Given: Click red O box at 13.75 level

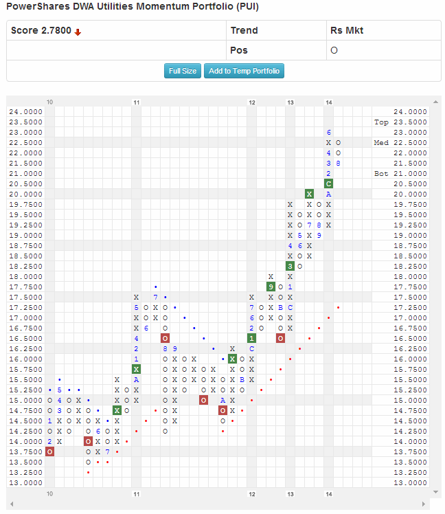Looking at the screenshot, I should 49,451.
